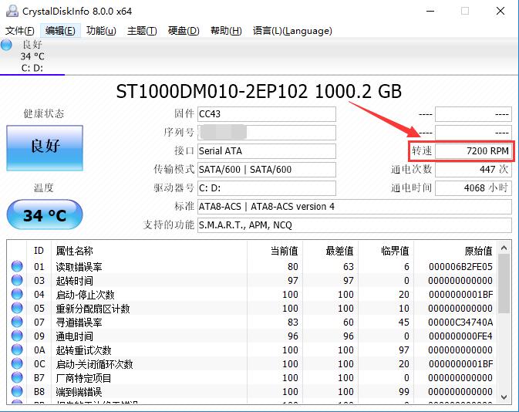The image size is (519, 412).
Task: Click the rotation speed field 7200 RPM
Action: 474,151
